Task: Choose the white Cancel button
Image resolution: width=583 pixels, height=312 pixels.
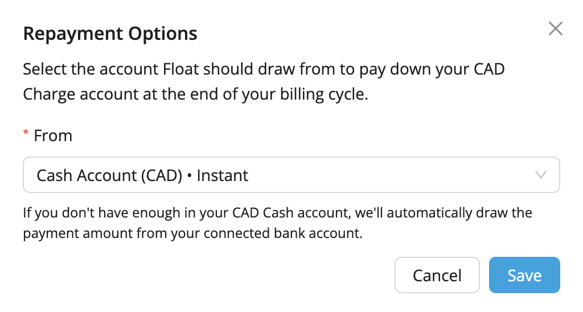Action: tap(437, 275)
